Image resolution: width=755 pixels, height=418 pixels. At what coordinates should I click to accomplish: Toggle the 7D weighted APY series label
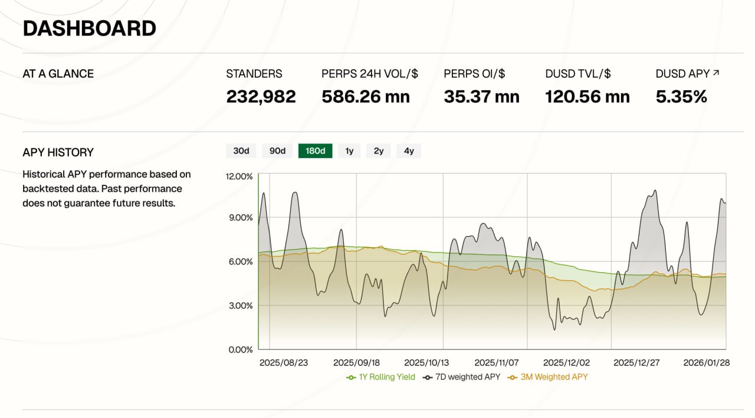(468, 377)
